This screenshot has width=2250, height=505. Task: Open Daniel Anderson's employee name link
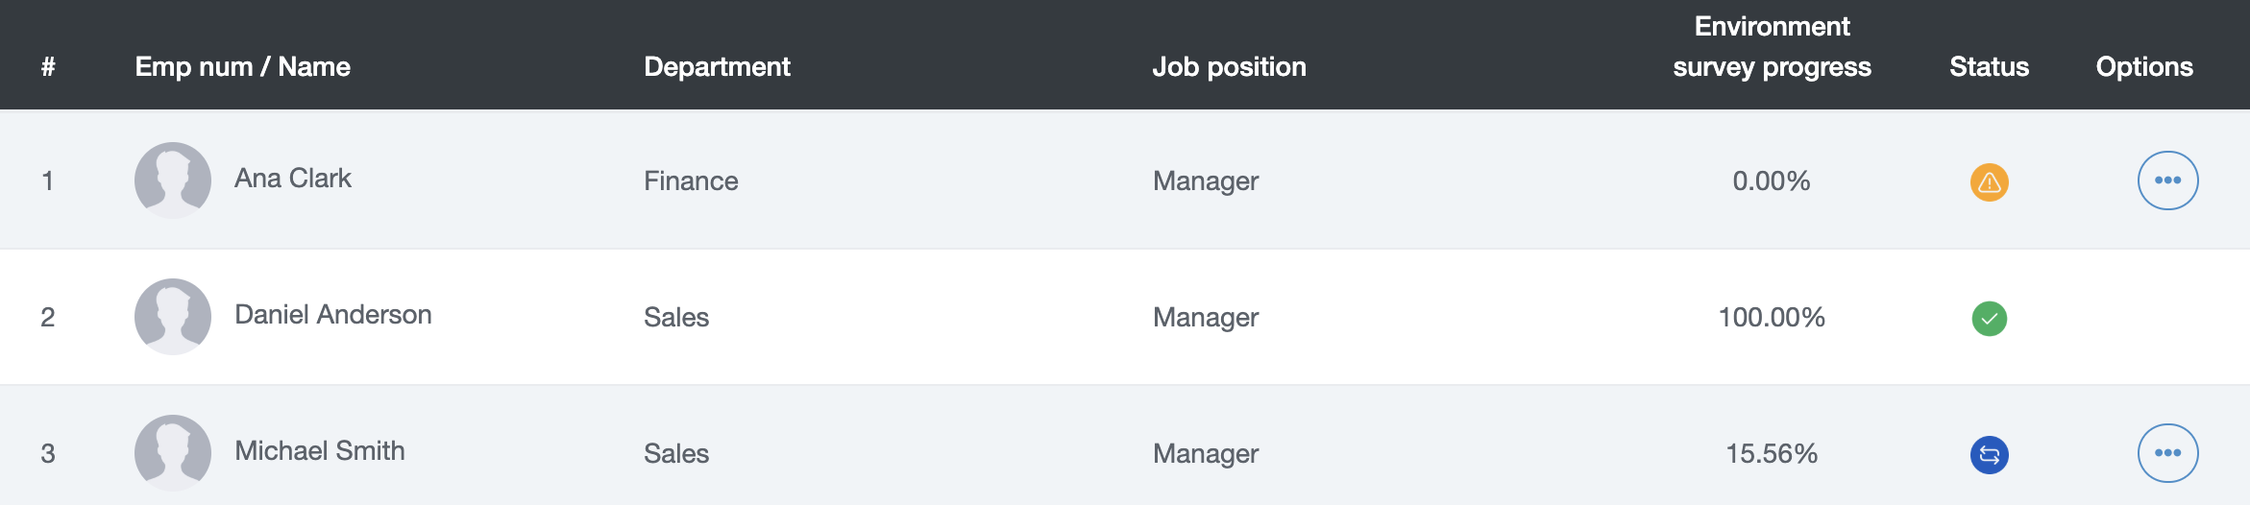coord(333,315)
